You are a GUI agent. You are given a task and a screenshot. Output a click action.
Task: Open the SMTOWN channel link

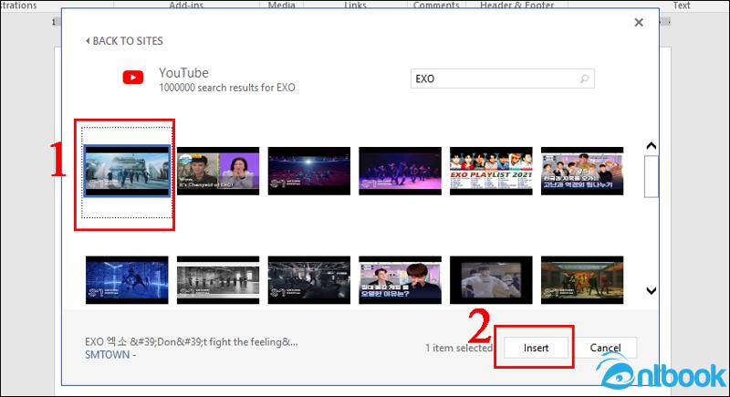click(107, 355)
